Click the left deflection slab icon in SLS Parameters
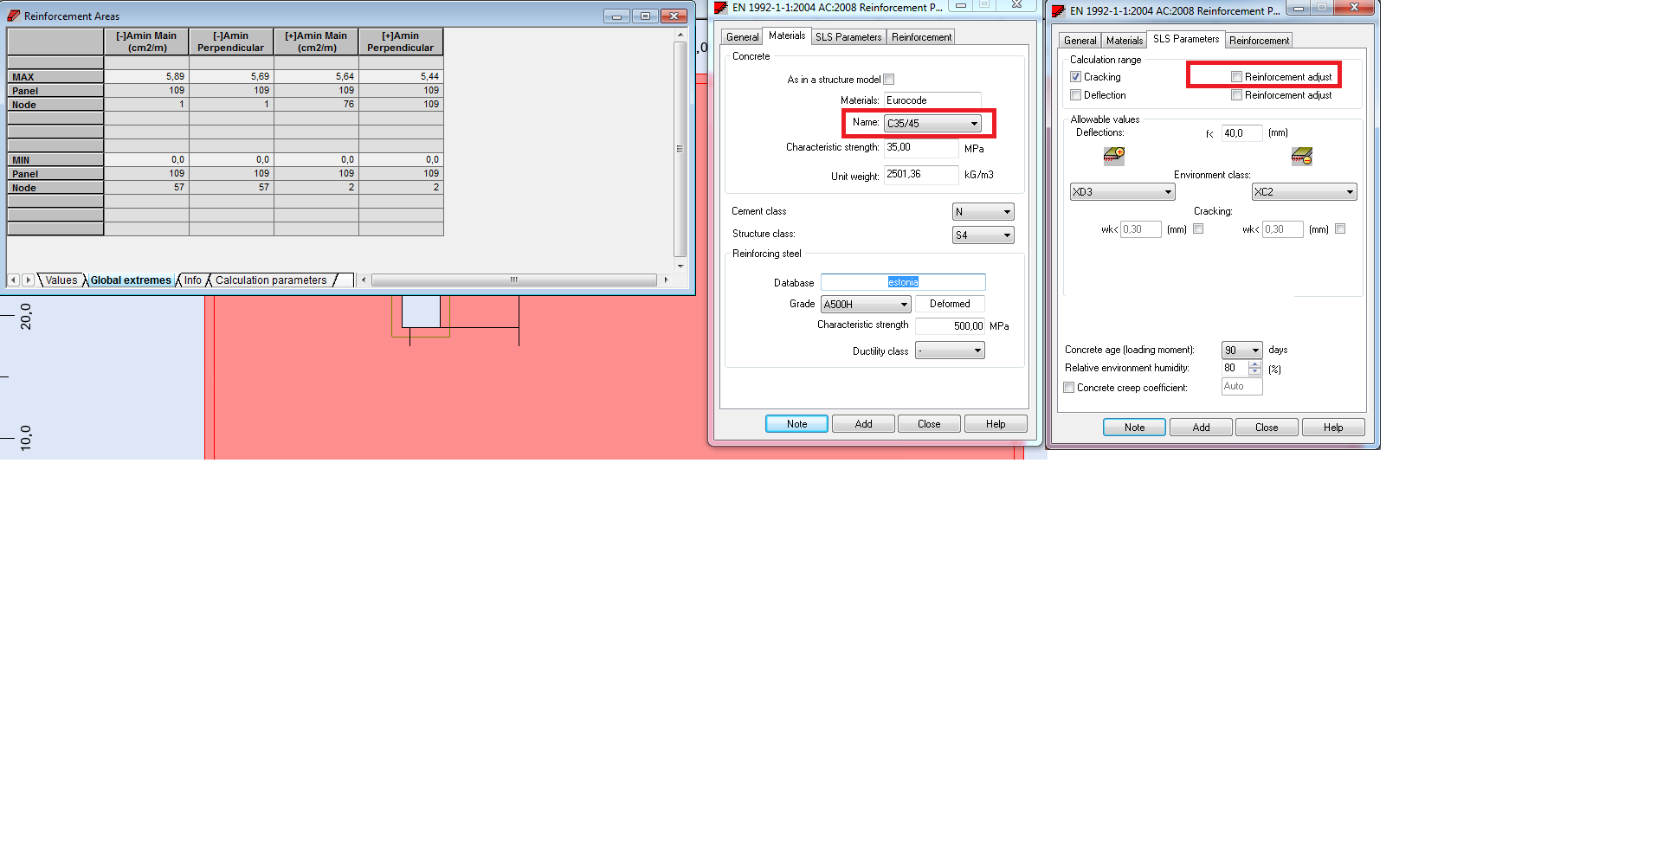 click(x=1113, y=156)
